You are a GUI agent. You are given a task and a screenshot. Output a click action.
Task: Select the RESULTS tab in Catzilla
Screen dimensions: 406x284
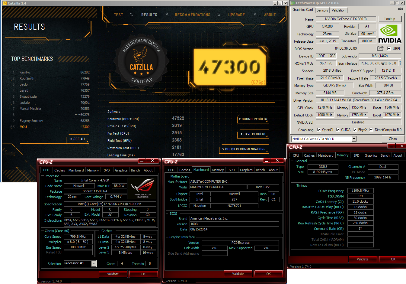tap(149, 15)
